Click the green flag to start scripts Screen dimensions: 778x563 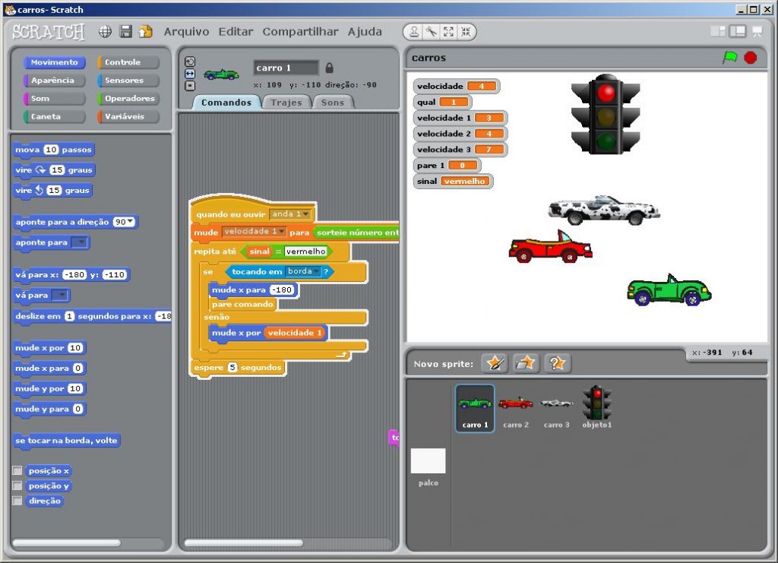[729, 58]
